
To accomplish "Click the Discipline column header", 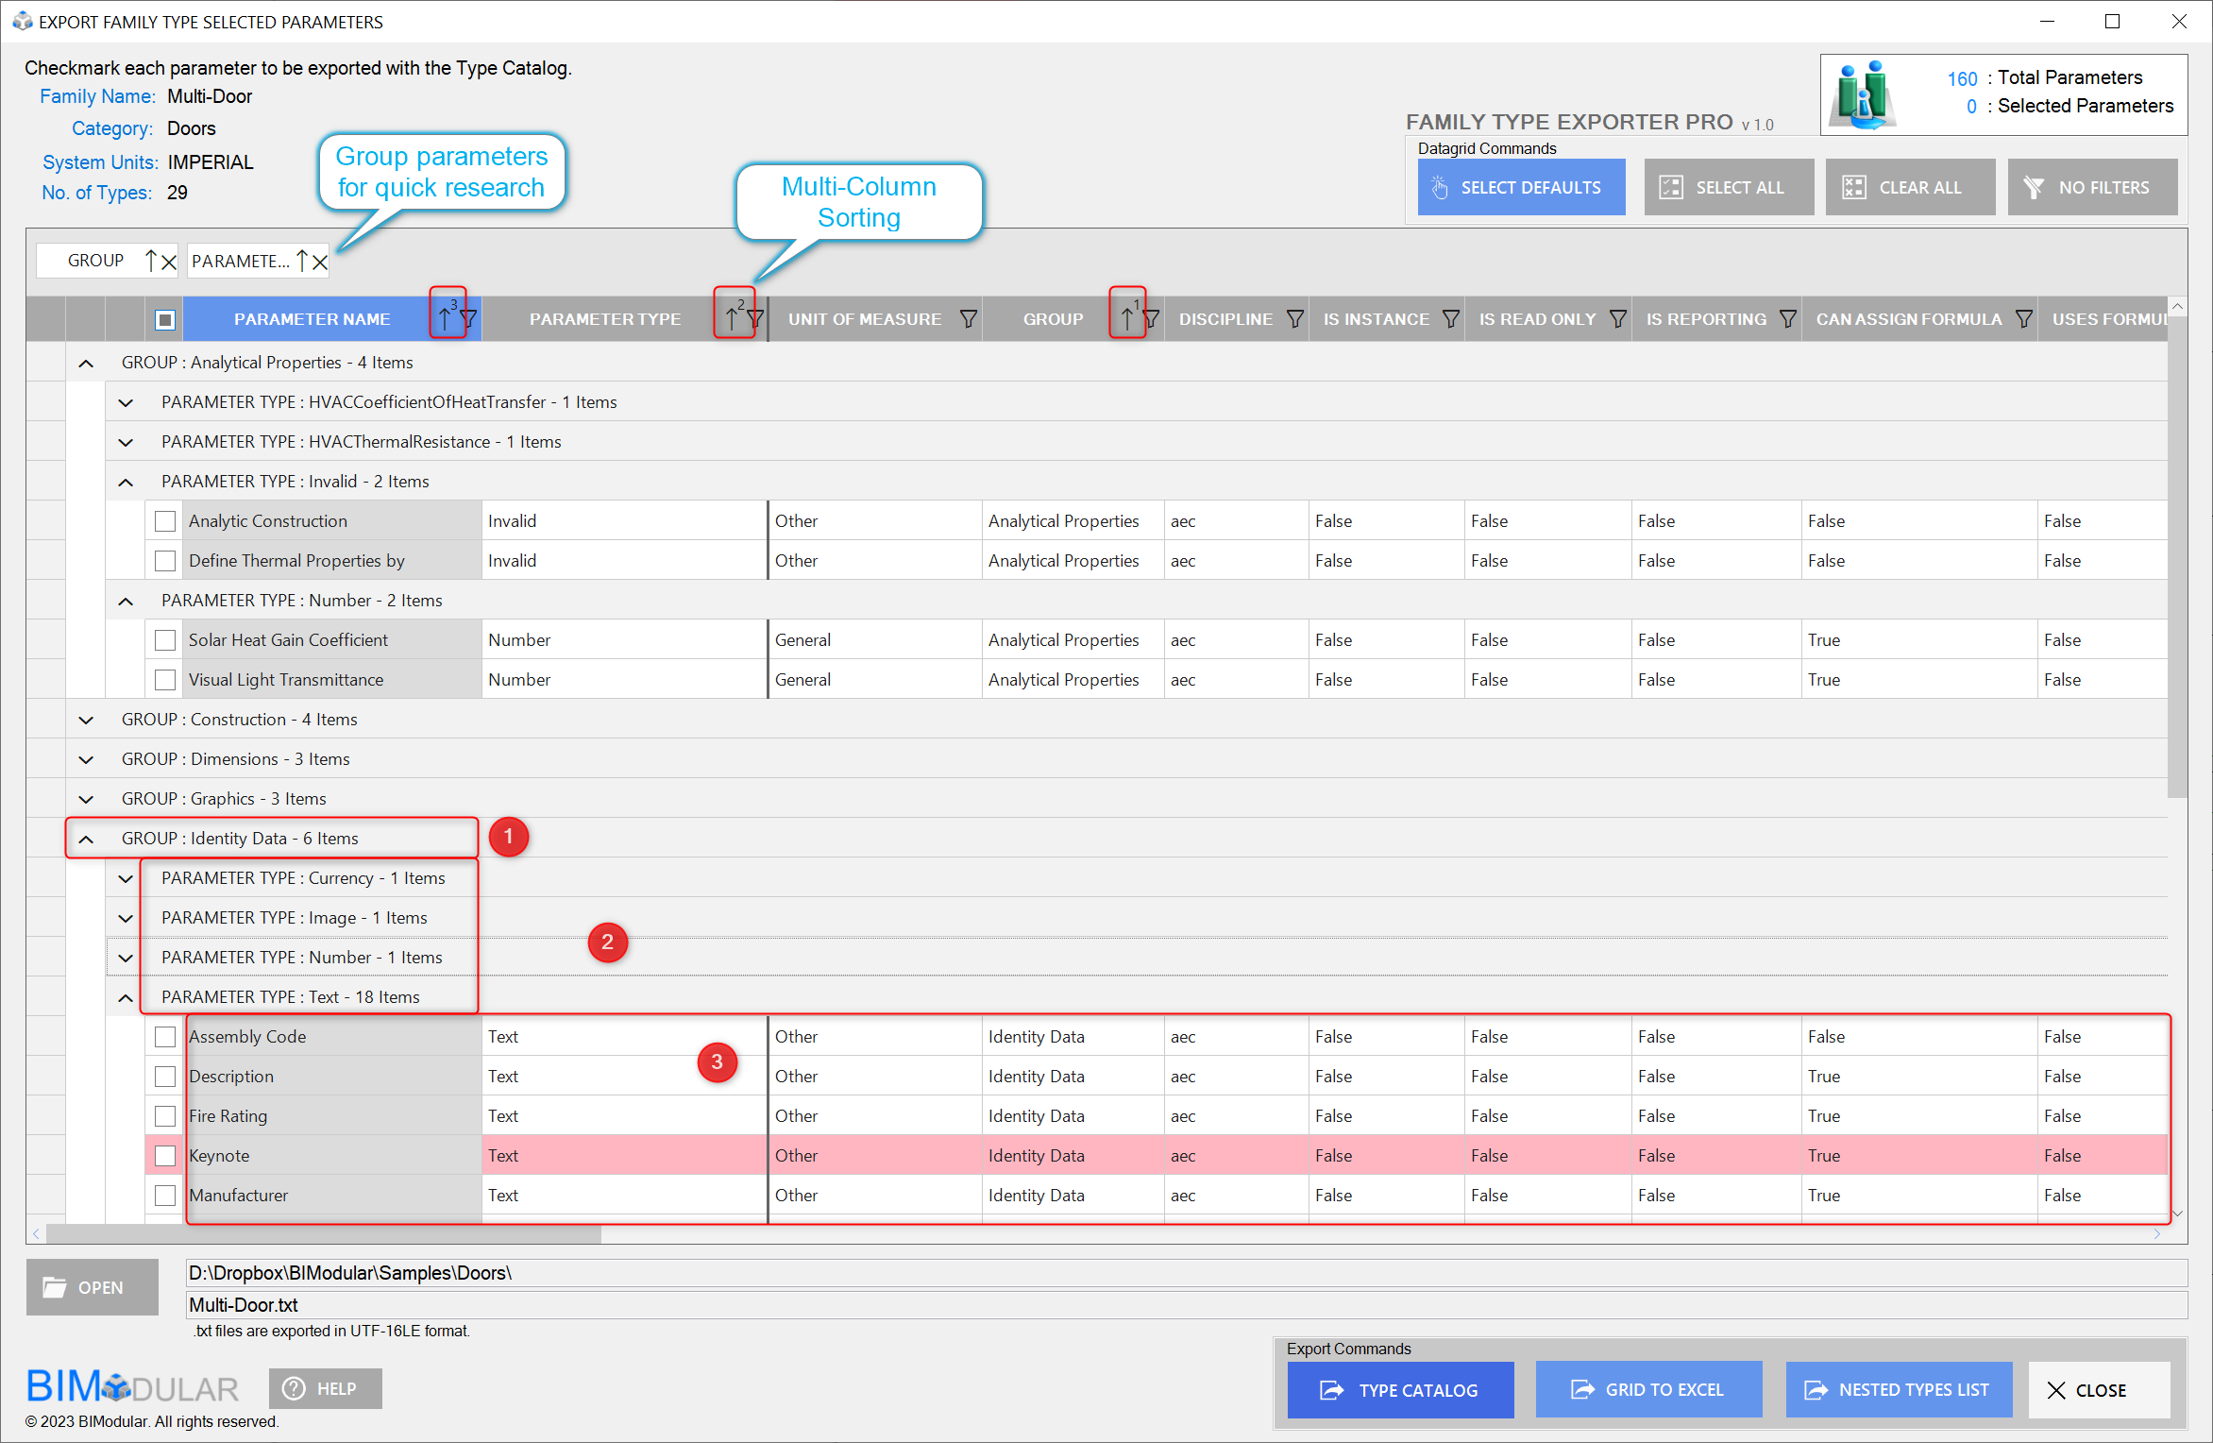I will click(1225, 319).
